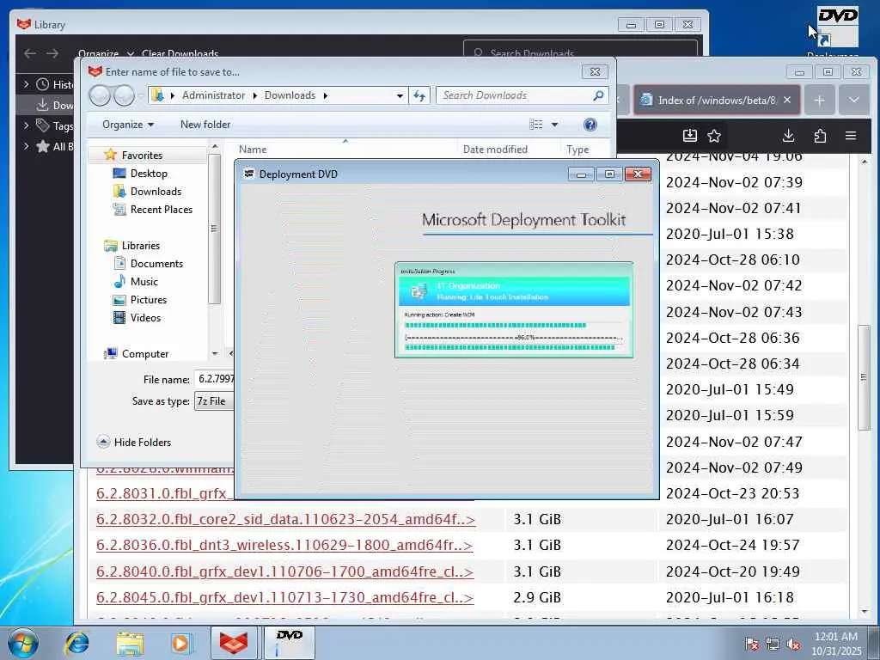880x660 pixels.
Task: Open the 6.2.8036.0.fbl_dnt3_wireless link
Action: pyautogui.click(x=284, y=545)
